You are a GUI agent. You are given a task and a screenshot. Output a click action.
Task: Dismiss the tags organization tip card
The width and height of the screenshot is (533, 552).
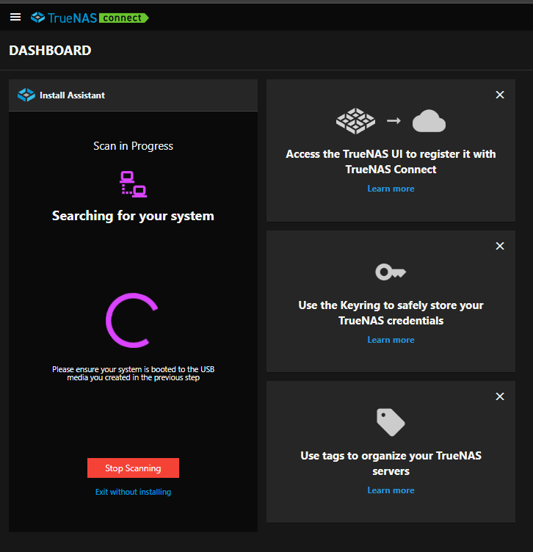coord(500,396)
